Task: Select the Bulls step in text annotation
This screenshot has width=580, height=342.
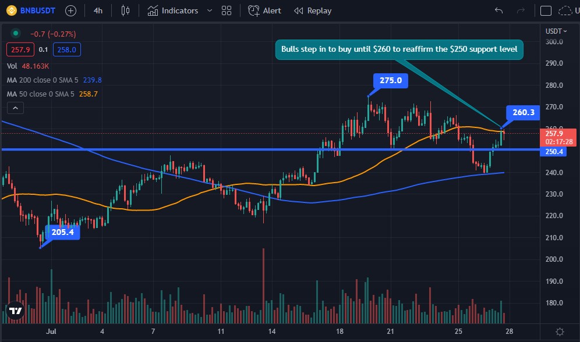Action: tap(399, 49)
